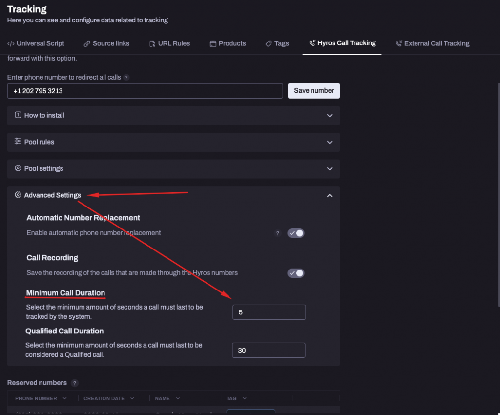This screenshot has width=500, height=415.
Task: Click the Save number button
Action: (313, 90)
